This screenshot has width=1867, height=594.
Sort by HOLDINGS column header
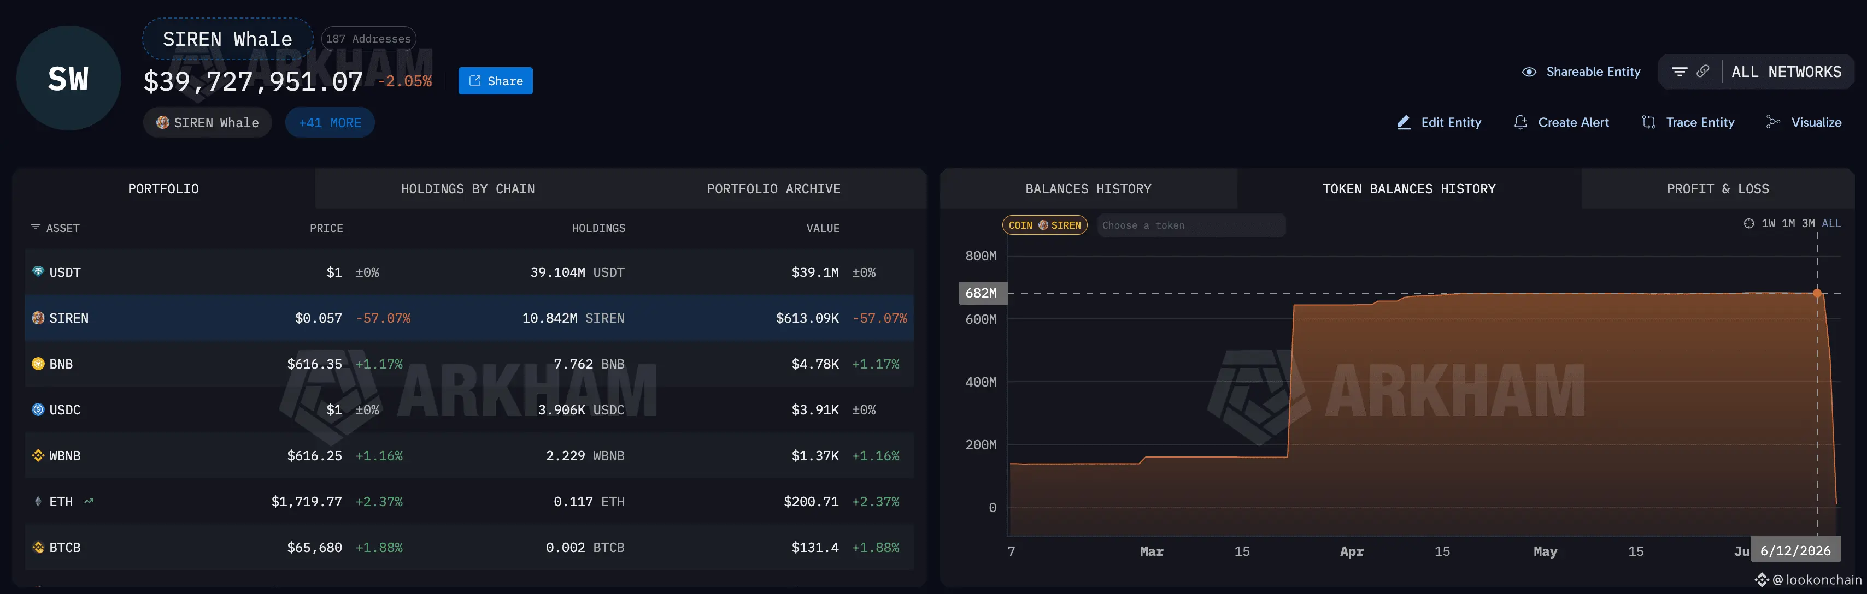[x=598, y=228]
